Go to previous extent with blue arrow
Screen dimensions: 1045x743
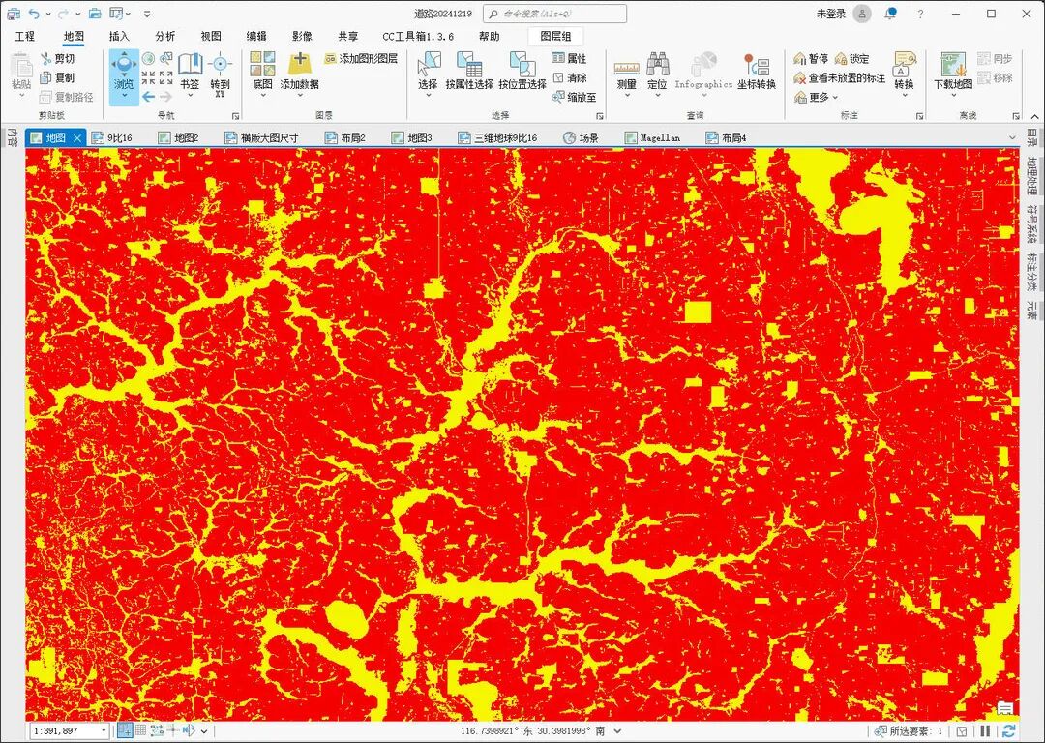click(149, 97)
